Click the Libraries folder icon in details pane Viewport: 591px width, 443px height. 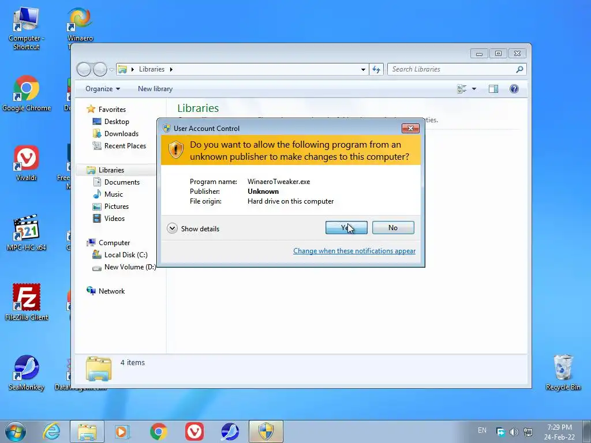pos(99,369)
